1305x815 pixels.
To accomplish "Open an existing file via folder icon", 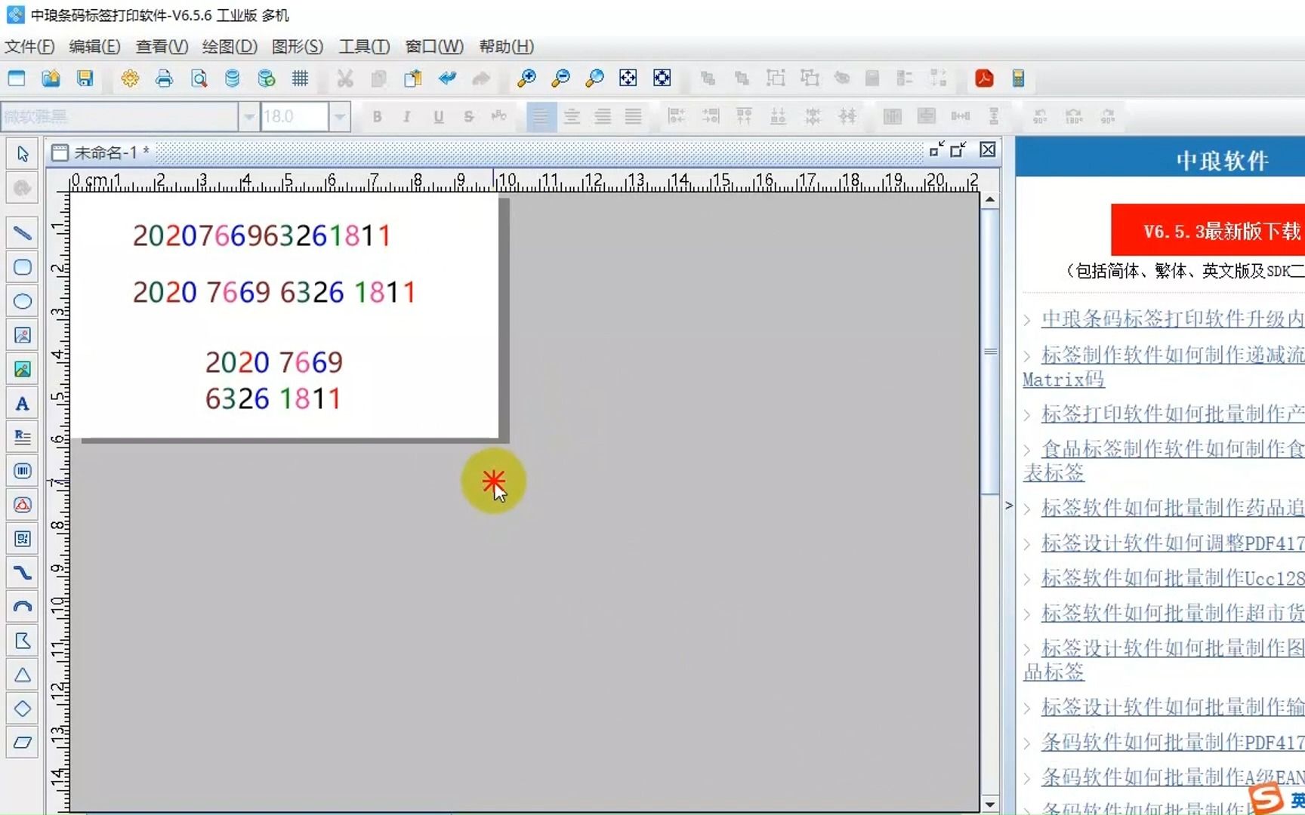I will [51, 78].
